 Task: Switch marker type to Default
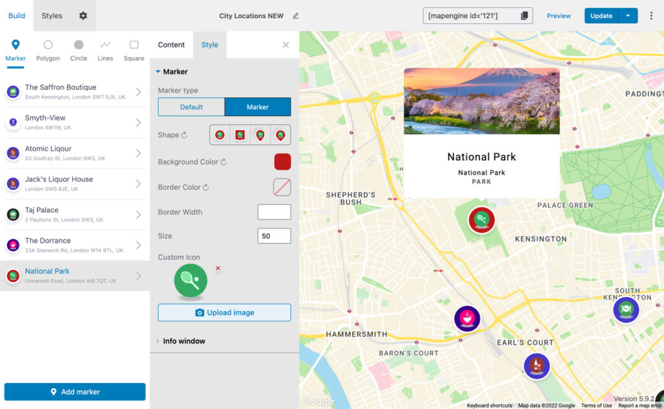191,106
